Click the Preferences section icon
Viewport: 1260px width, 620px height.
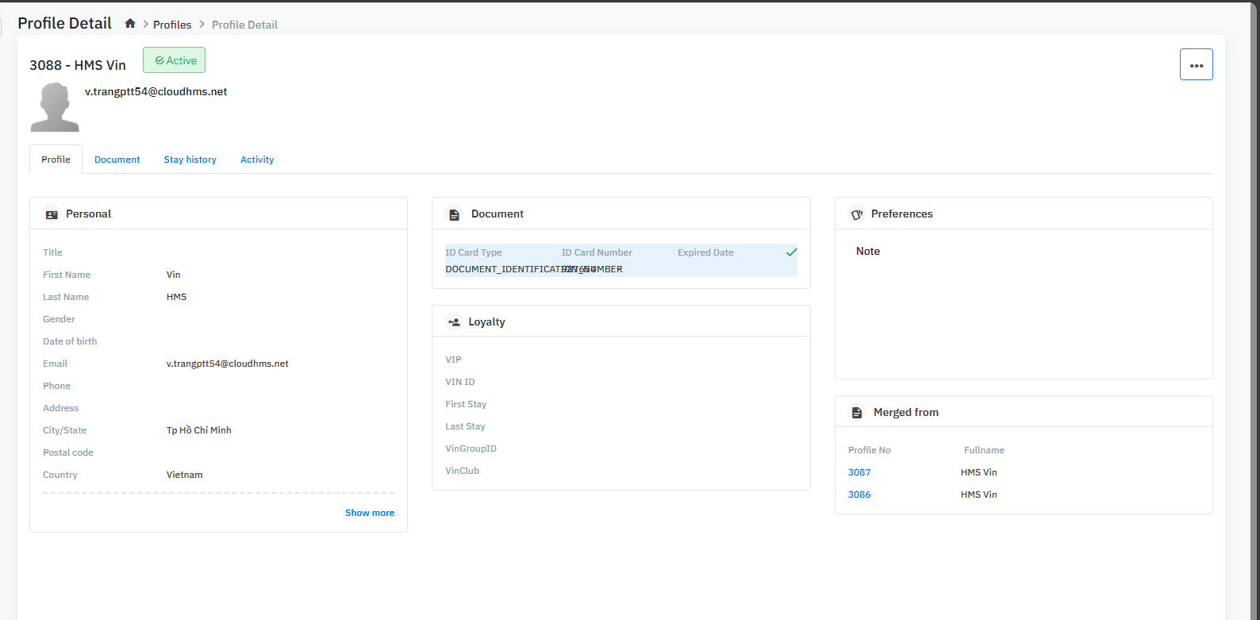pos(857,214)
